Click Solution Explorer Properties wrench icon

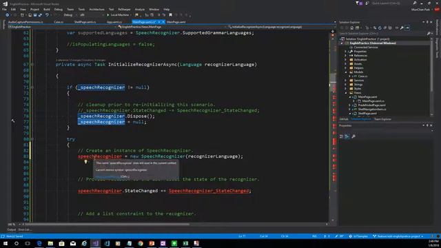point(402,28)
